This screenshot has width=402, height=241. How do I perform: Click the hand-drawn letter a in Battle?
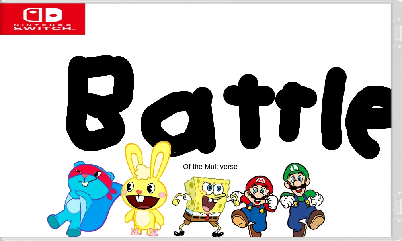point(177,120)
